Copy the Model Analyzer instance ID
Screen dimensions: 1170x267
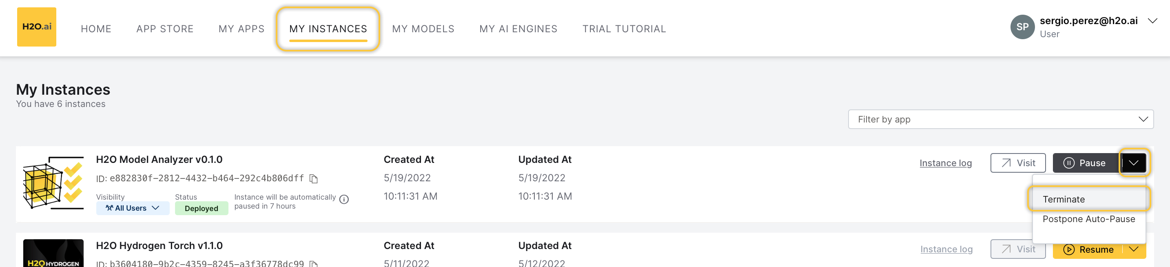313,179
